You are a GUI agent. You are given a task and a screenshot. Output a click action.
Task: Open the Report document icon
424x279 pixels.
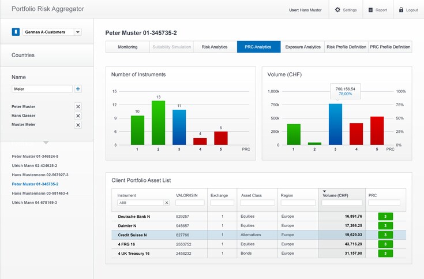(x=371, y=10)
